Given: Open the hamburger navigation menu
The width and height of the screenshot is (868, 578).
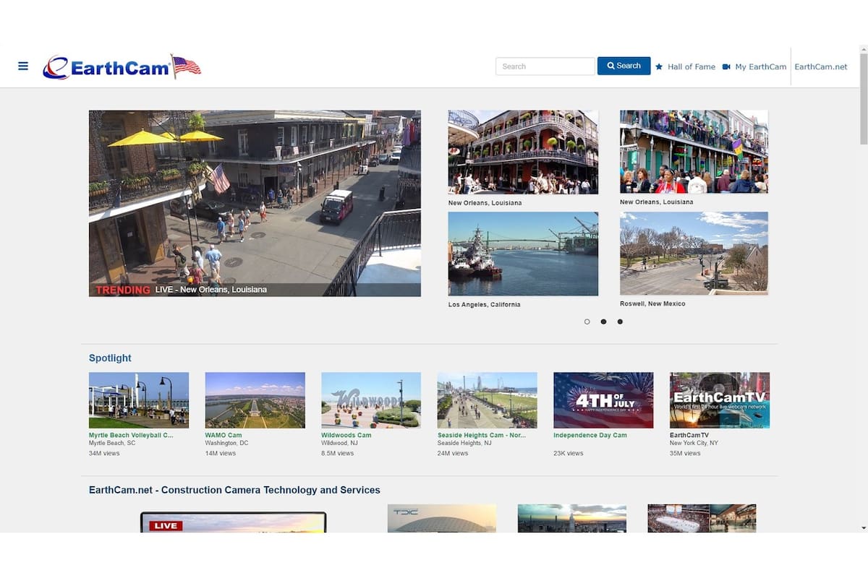Looking at the screenshot, I should 22,66.
